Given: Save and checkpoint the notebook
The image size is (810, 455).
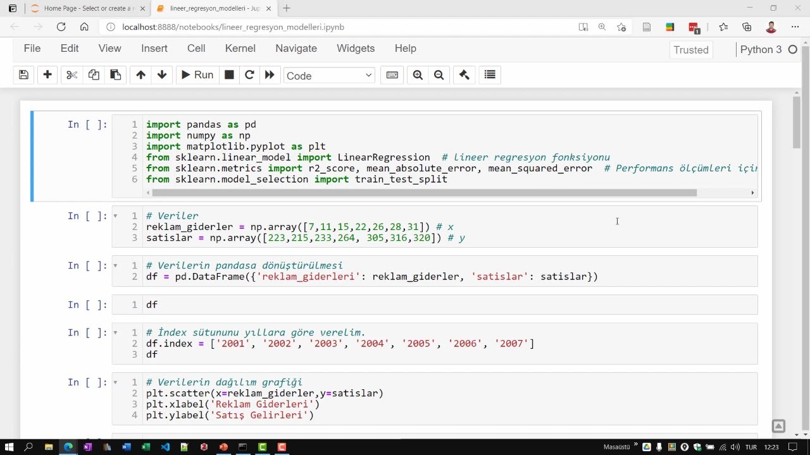Looking at the screenshot, I should 23,75.
